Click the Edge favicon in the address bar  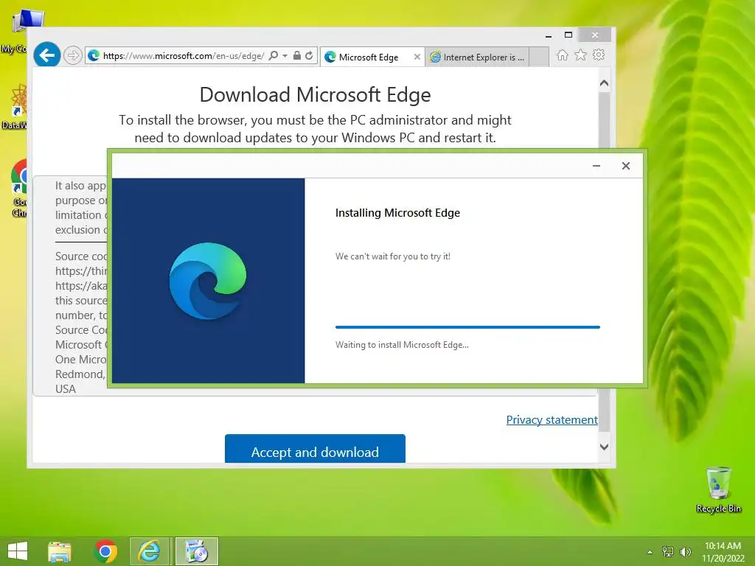(94, 56)
